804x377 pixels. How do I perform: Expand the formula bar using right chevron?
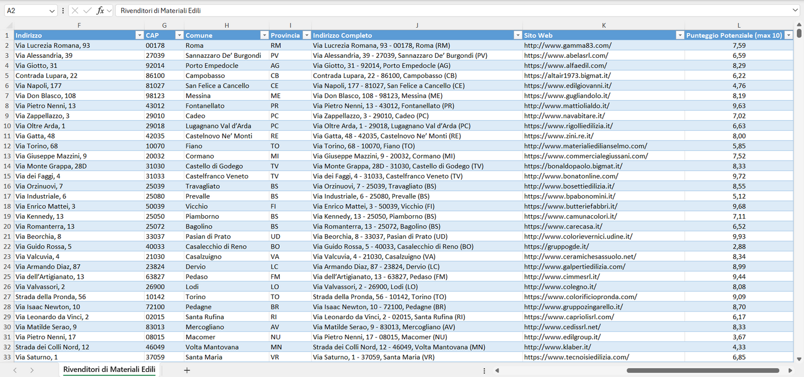[x=795, y=11]
